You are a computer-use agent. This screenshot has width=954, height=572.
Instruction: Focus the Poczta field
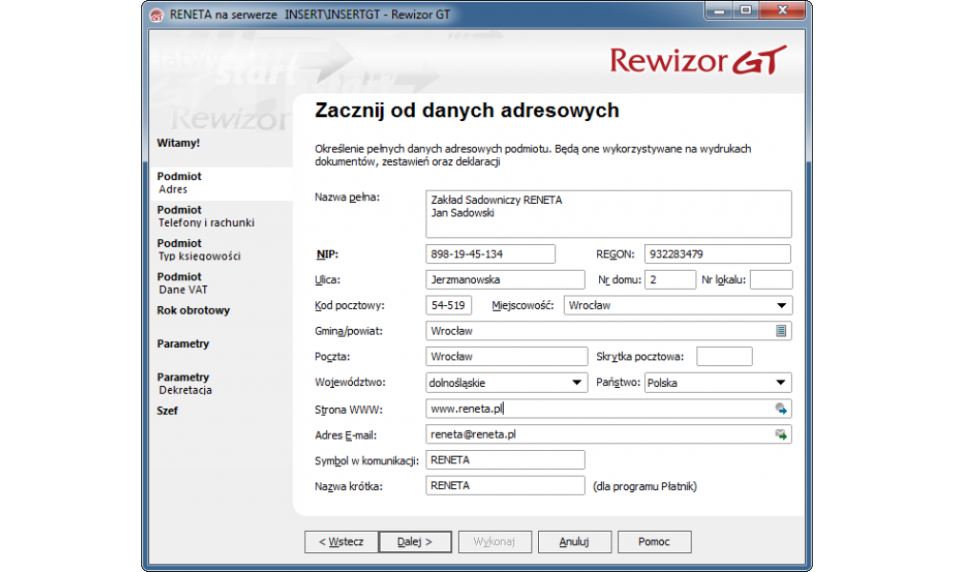click(507, 357)
